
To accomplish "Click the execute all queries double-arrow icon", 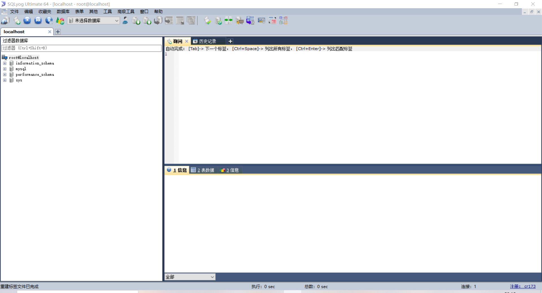I will (x=38, y=21).
